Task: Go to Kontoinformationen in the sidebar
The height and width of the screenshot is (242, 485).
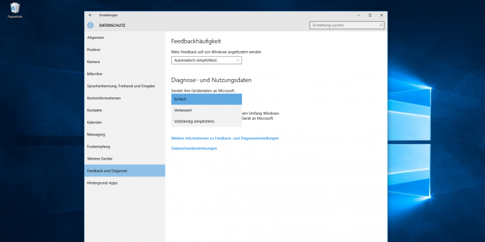Action: pyautogui.click(x=124, y=98)
